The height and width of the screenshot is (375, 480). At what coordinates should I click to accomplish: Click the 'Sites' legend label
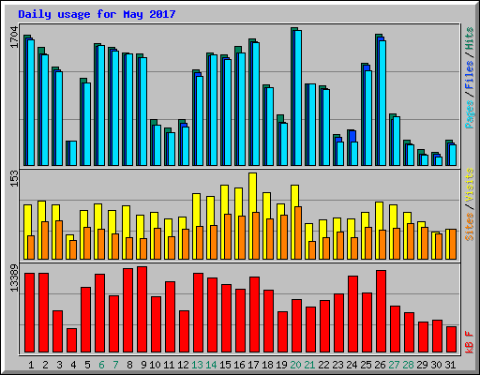click(x=470, y=227)
